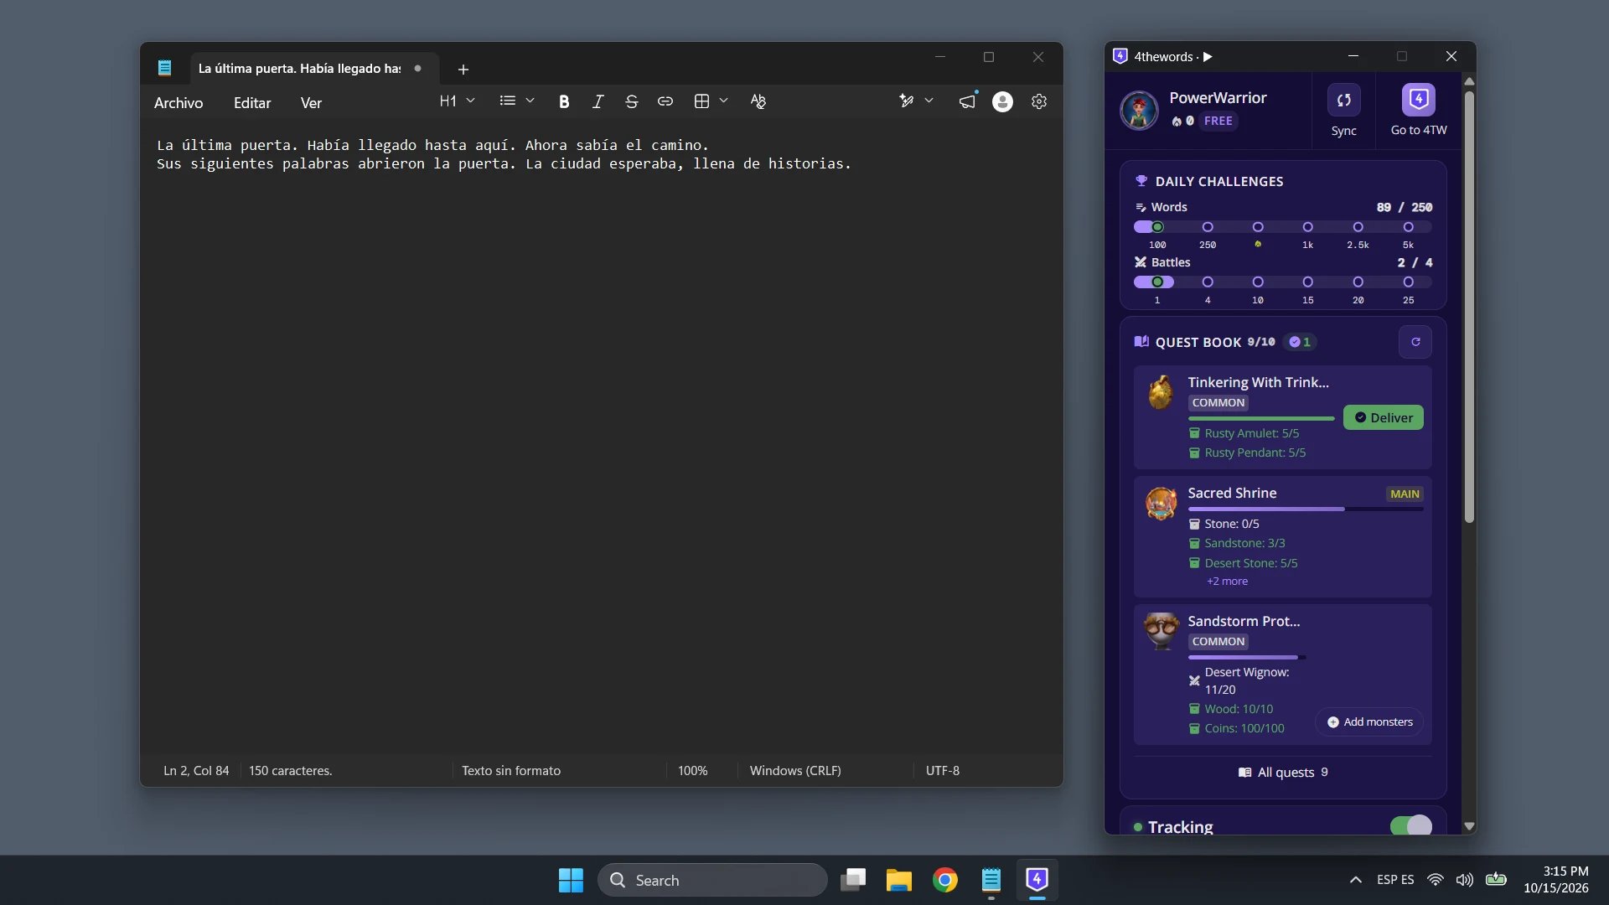Screen dimensions: 1609x905
Task: Expand the list style dropdown arrow
Action: click(x=530, y=101)
